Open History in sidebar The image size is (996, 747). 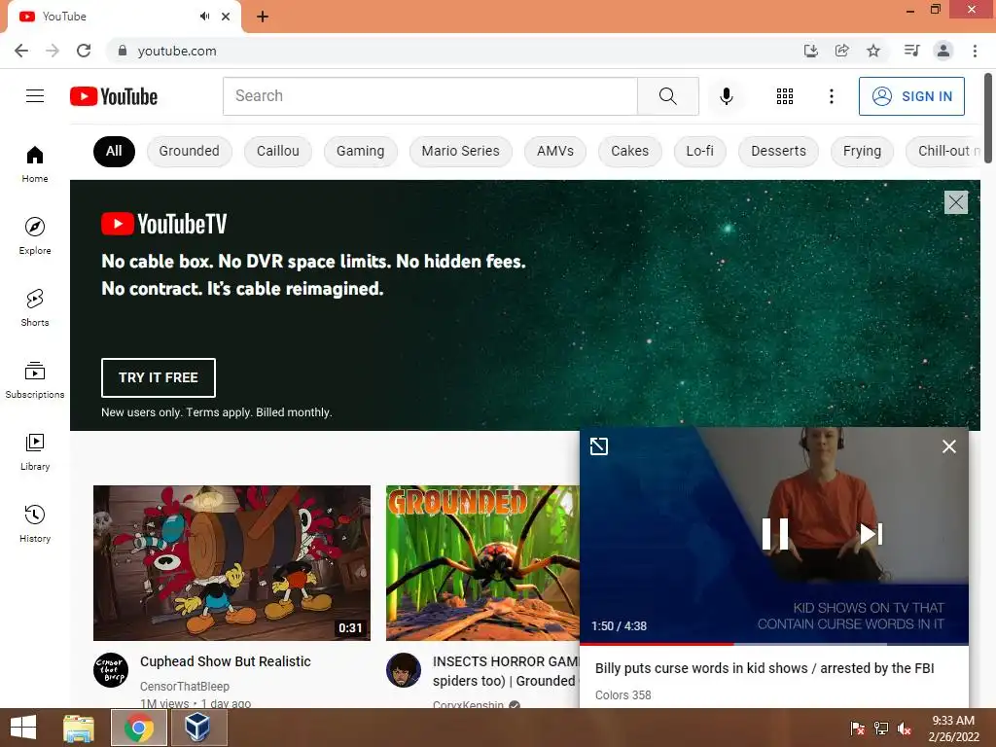(35, 524)
